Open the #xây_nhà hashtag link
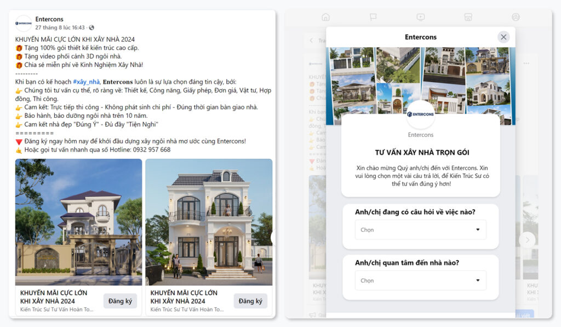 coord(86,82)
